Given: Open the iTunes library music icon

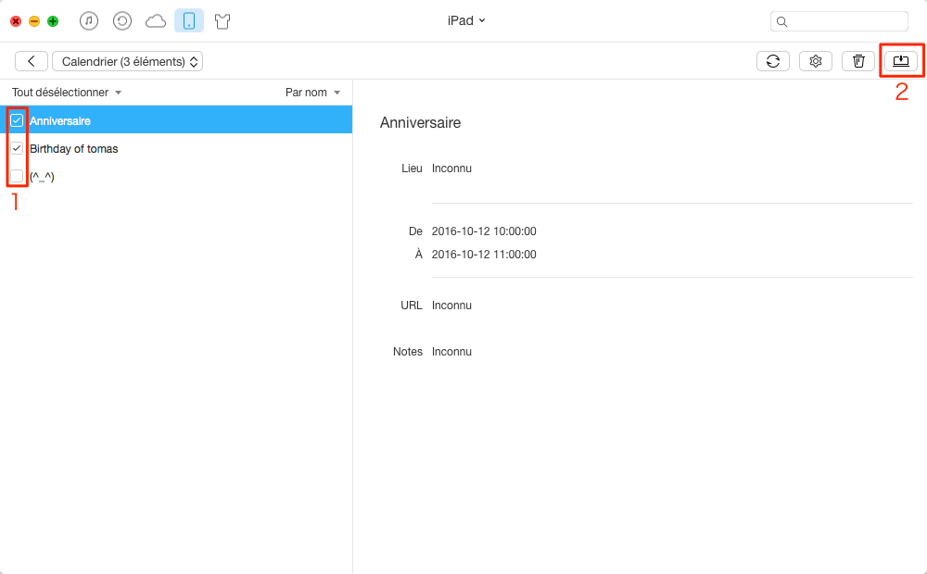Looking at the screenshot, I should tap(89, 21).
